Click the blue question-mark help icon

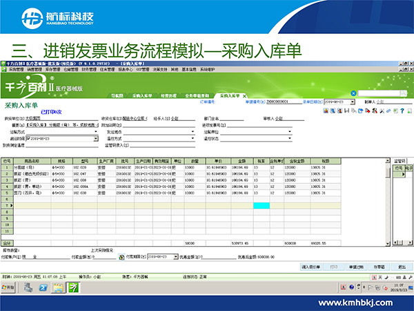point(402,111)
